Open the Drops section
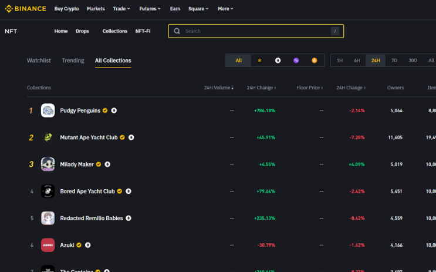The image size is (436, 272). (x=82, y=31)
